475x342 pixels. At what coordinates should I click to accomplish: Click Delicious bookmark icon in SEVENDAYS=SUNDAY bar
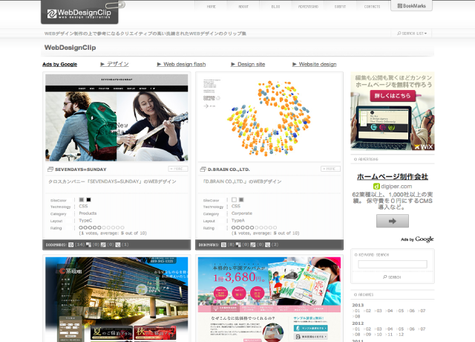(88, 245)
